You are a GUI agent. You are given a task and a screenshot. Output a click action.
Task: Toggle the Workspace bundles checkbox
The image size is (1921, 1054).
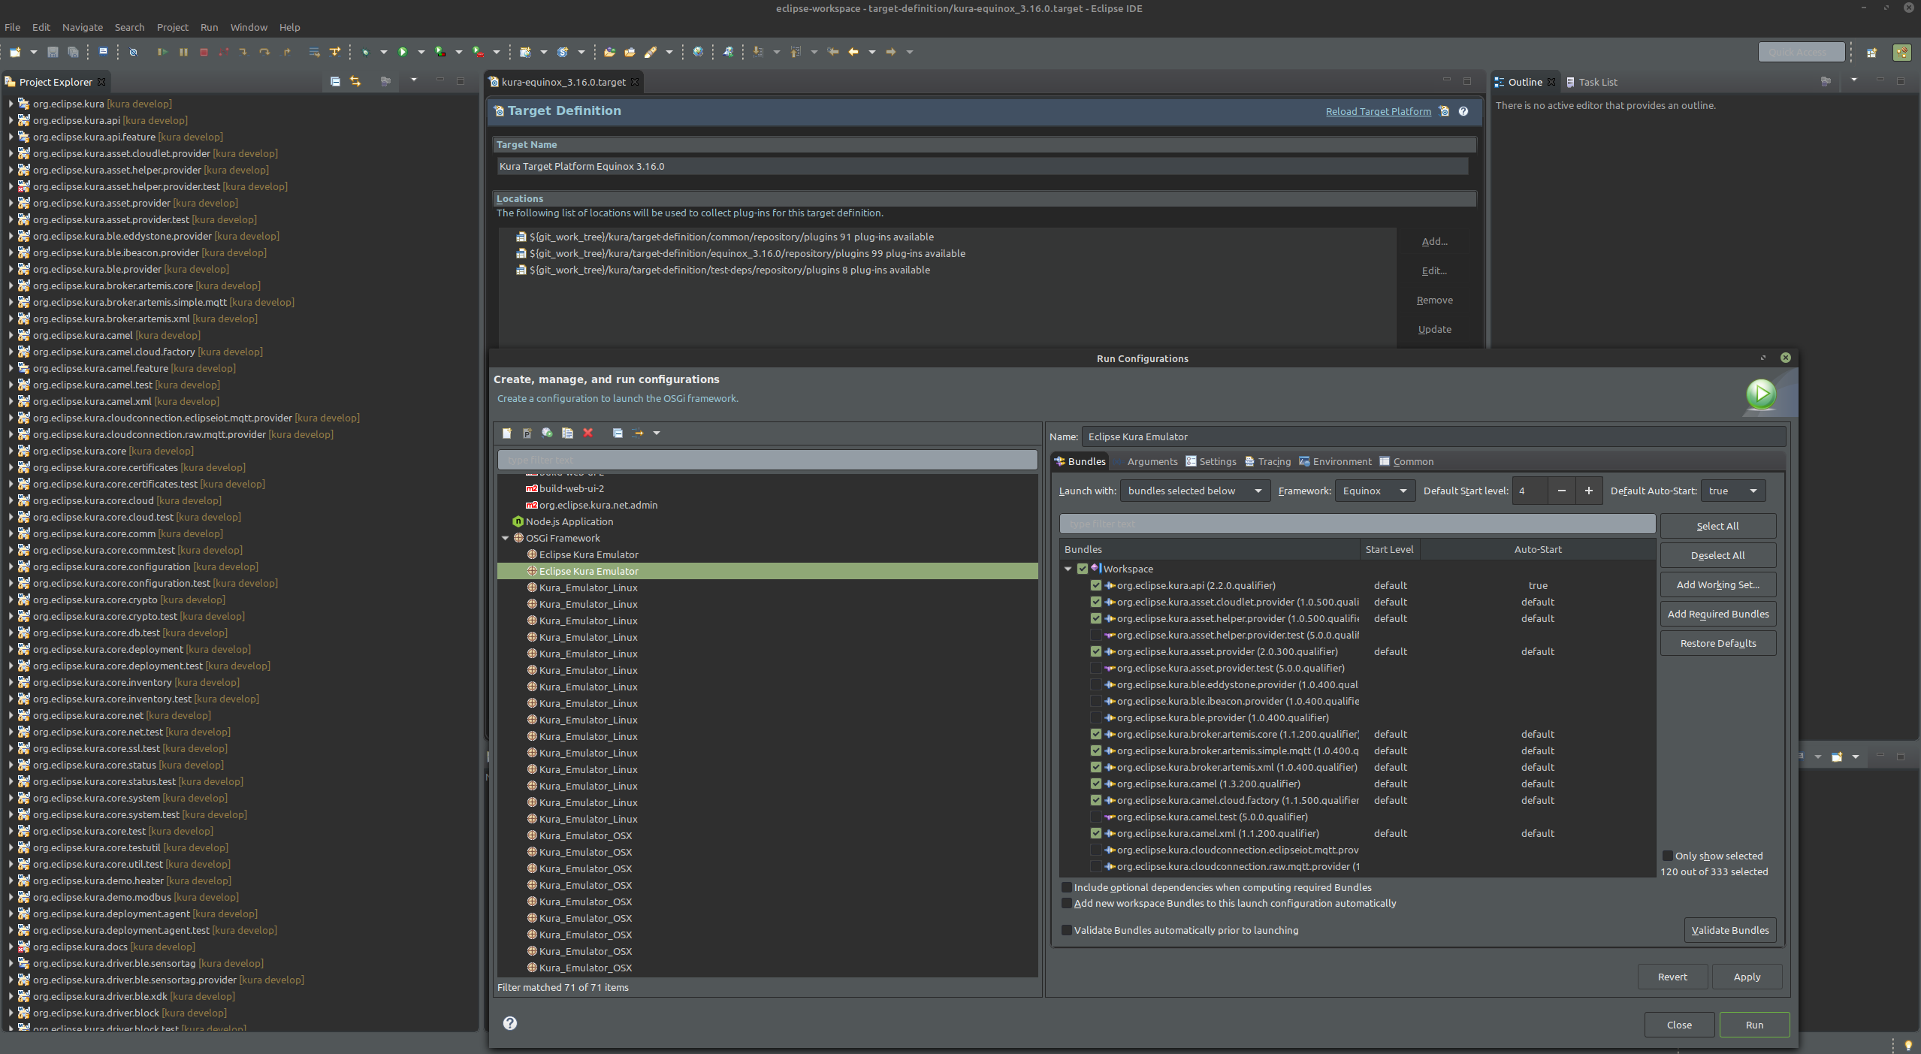[x=1083, y=569]
